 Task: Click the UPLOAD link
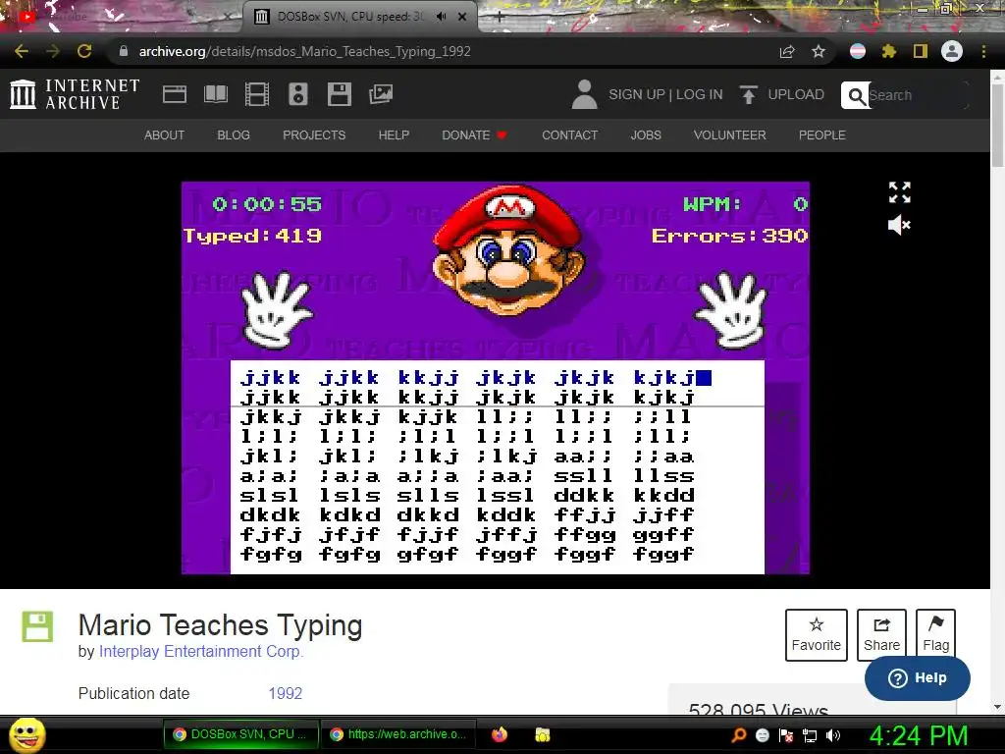[x=796, y=94]
